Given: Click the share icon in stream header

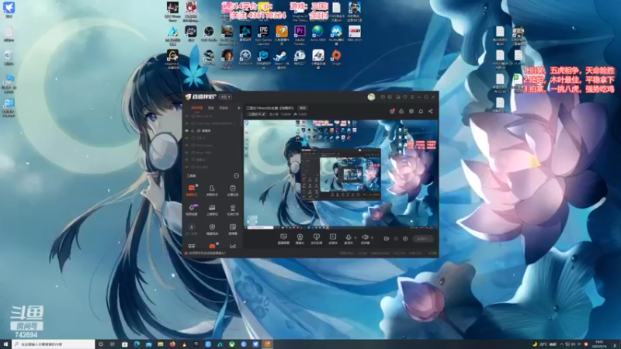Looking at the screenshot, I should pyautogui.click(x=431, y=112).
